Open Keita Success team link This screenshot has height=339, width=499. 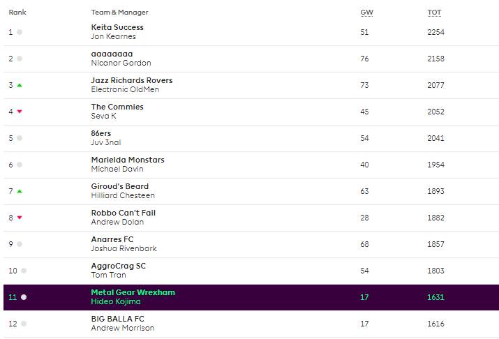click(117, 27)
